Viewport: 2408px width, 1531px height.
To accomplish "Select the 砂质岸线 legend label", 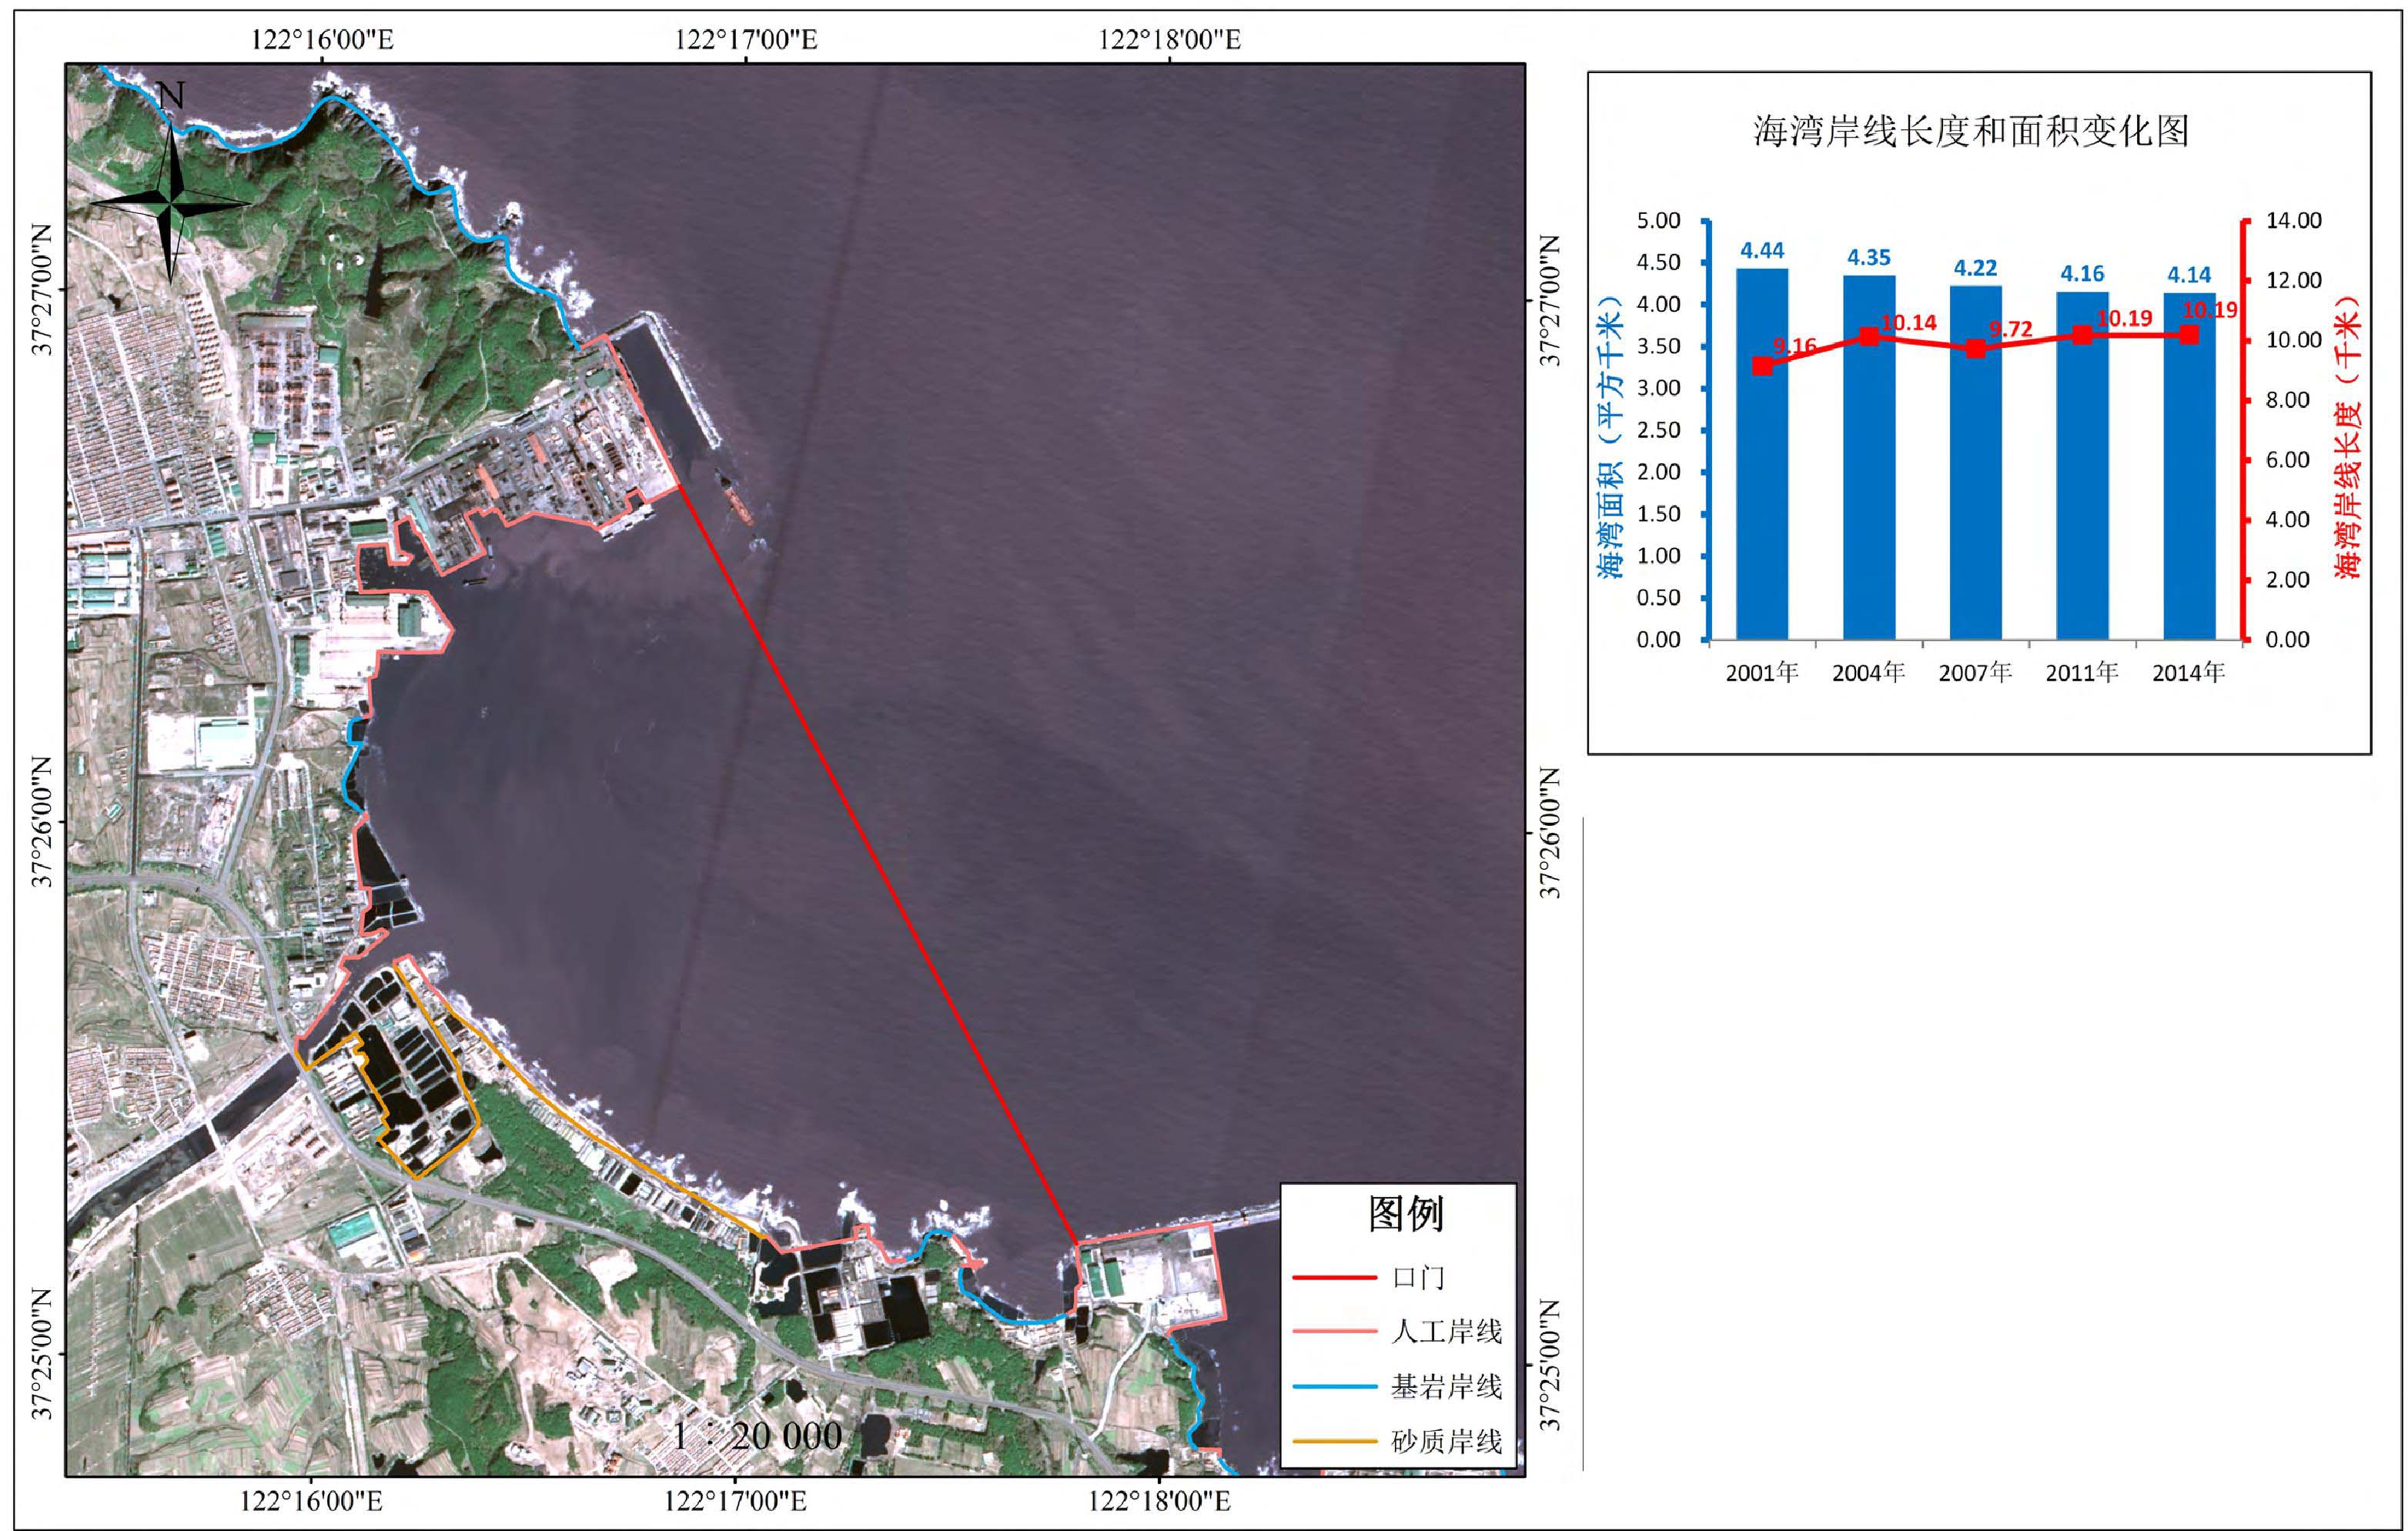I will tap(1446, 1442).
